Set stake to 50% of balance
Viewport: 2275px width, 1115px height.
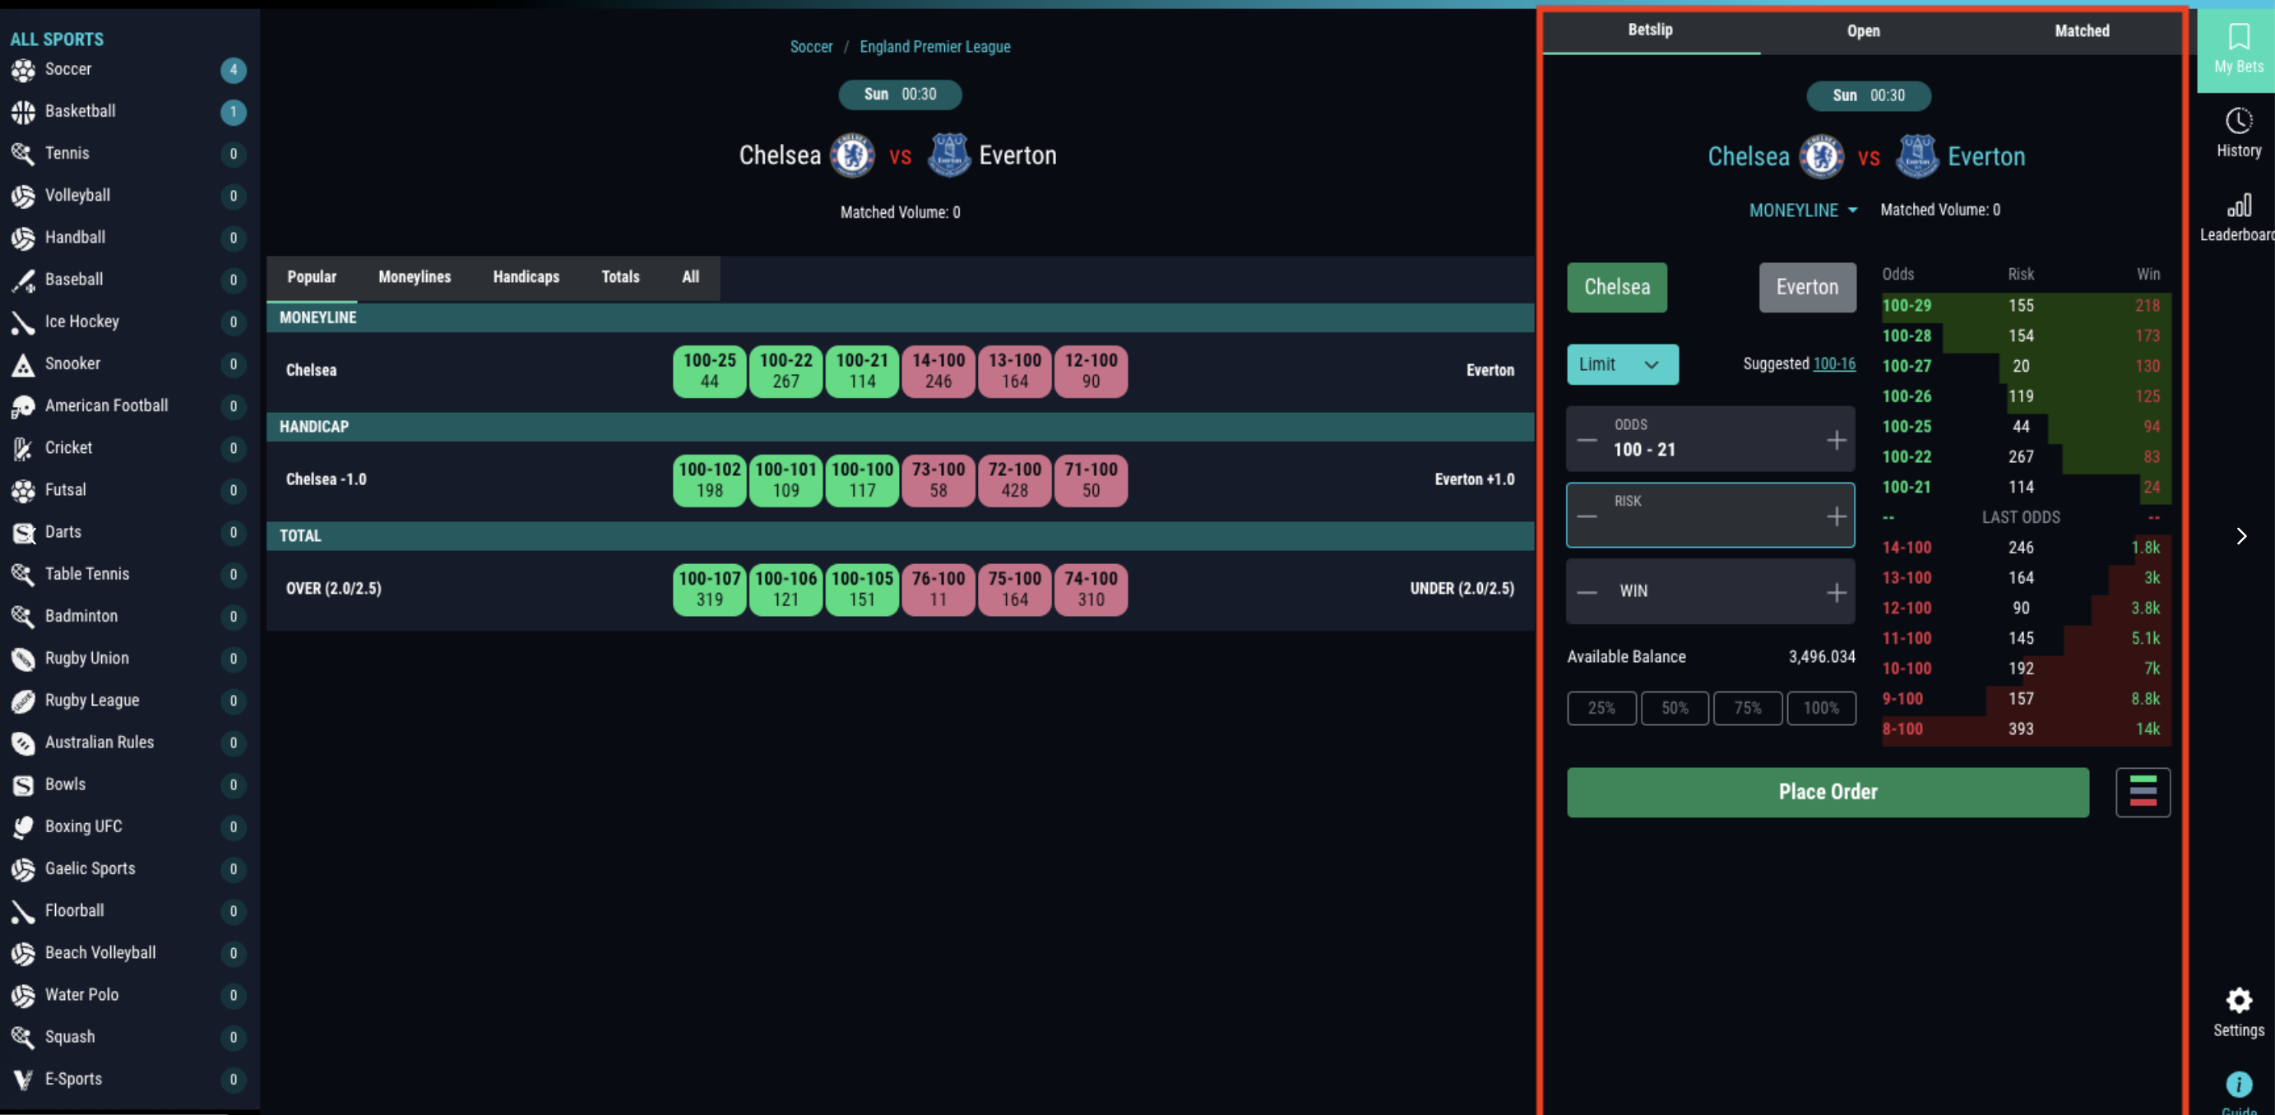point(1674,708)
